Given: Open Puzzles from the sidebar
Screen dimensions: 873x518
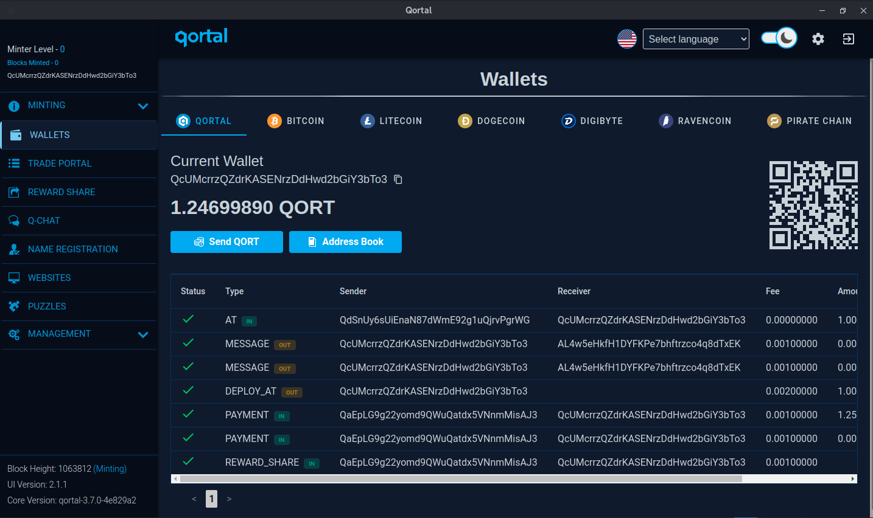Looking at the screenshot, I should (79, 306).
